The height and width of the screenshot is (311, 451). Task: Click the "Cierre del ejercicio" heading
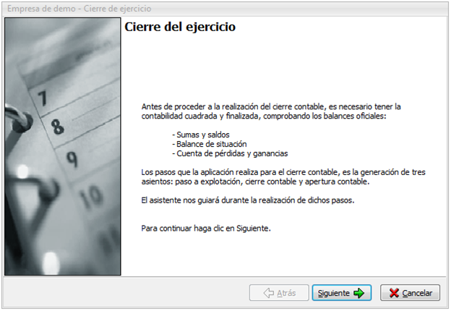click(180, 27)
